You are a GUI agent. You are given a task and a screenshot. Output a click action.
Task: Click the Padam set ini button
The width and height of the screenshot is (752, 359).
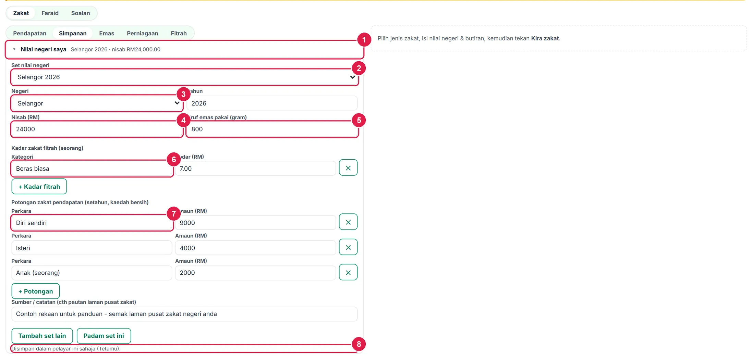pyautogui.click(x=104, y=336)
